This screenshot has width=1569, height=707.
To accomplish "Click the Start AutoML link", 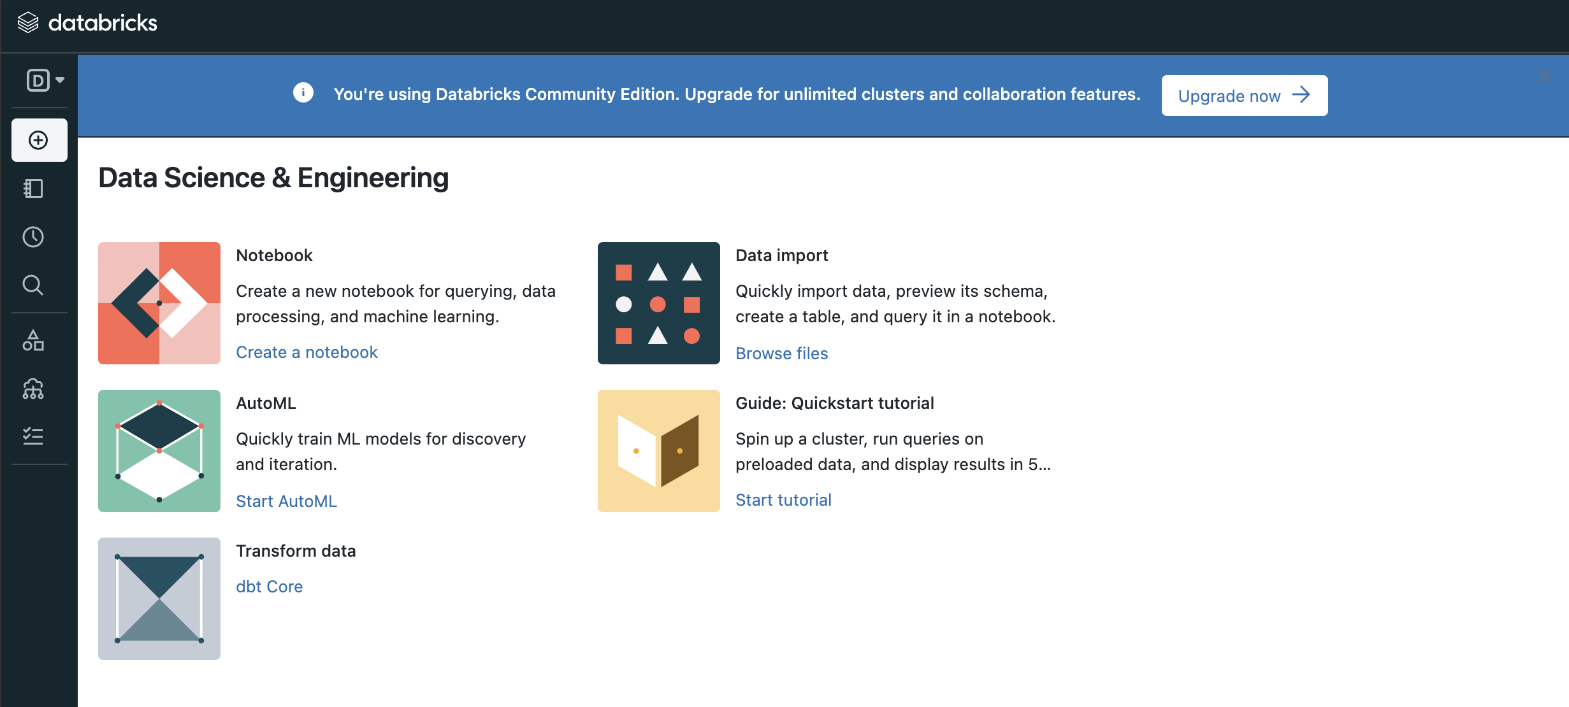I will [x=286, y=501].
